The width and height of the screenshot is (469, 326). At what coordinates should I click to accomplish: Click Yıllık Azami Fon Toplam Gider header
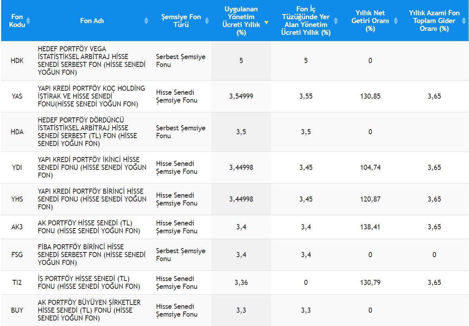(x=434, y=21)
